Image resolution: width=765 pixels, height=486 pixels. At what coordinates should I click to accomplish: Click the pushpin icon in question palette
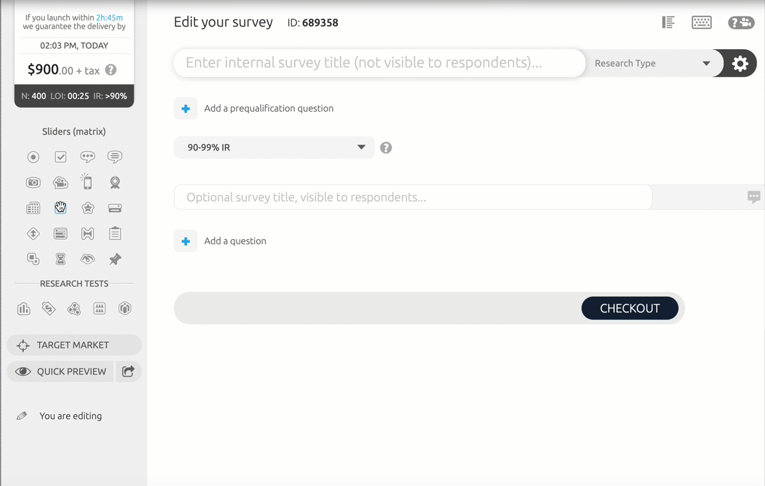[115, 259]
